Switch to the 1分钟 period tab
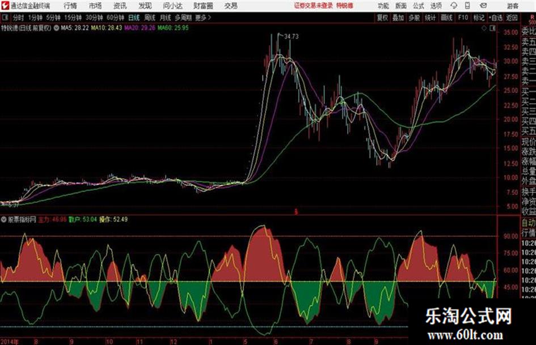 pyautogui.click(x=35, y=18)
